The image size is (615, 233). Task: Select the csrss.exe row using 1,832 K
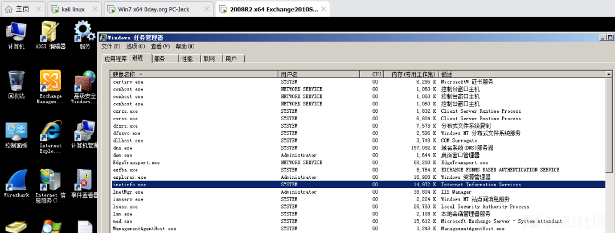click(x=358, y=111)
